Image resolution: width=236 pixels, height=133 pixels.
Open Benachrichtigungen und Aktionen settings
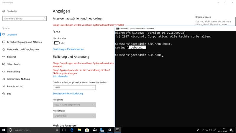coord(24,42)
